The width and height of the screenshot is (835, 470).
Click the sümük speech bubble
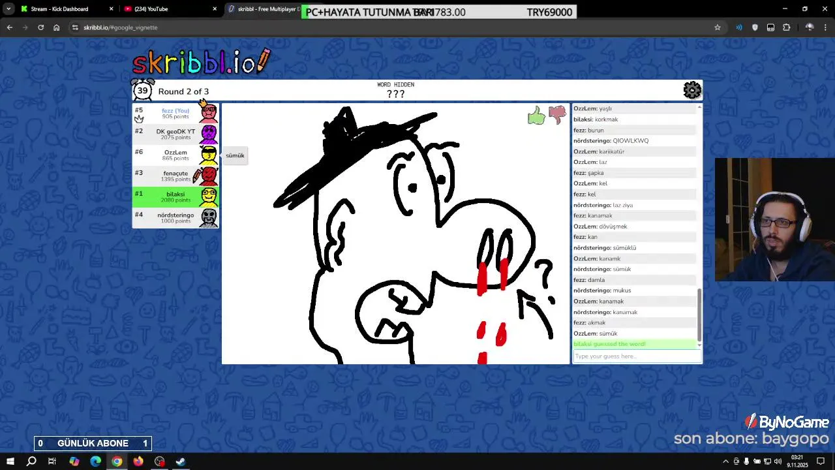[x=235, y=155]
